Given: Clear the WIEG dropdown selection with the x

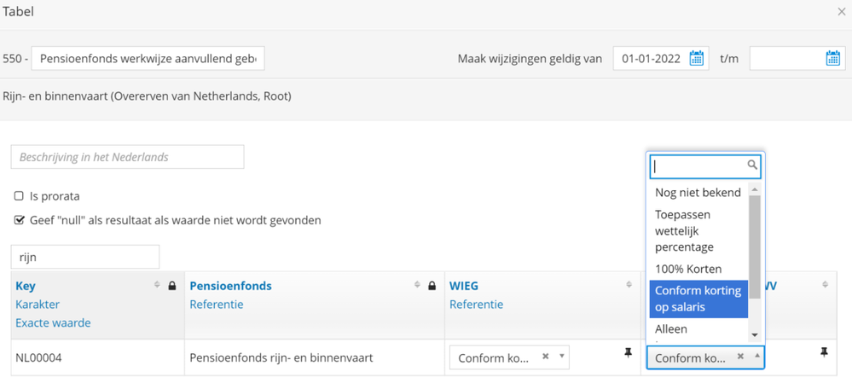Looking at the screenshot, I should (x=546, y=357).
